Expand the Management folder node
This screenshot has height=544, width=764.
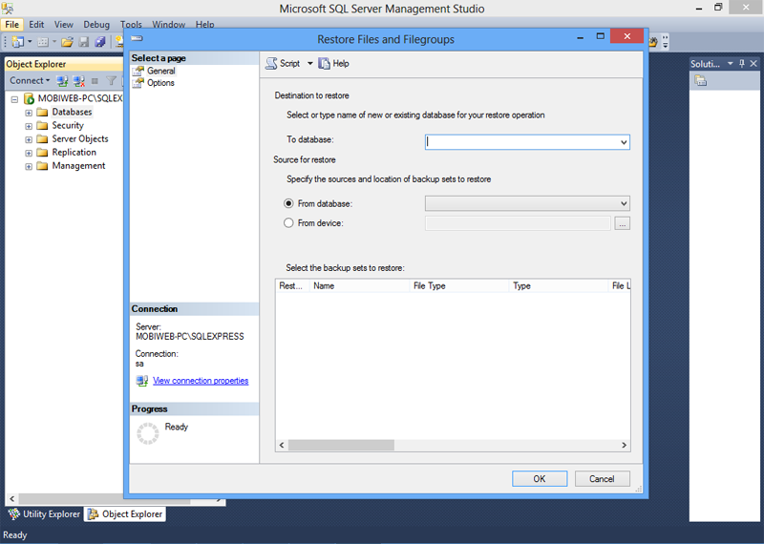29,167
